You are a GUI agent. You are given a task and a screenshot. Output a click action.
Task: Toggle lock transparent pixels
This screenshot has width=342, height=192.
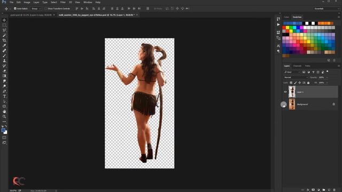tap(291, 83)
